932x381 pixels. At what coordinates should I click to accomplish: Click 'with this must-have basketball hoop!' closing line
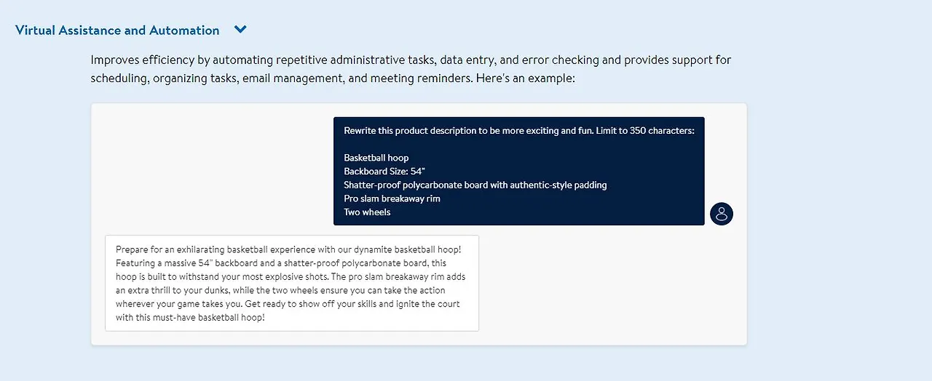(190, 318)
